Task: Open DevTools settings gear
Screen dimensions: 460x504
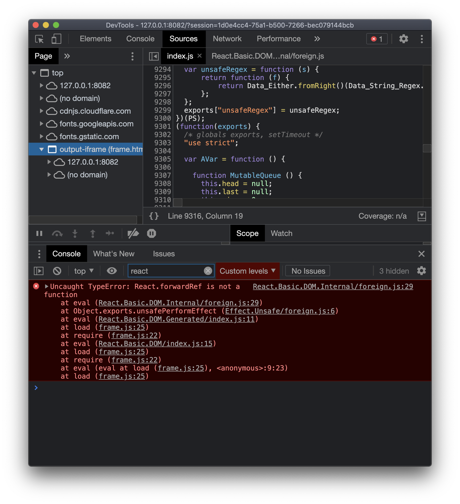Action: click(x=403, y=39)
